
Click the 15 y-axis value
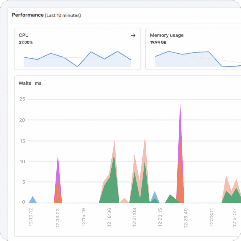point(22,141)
